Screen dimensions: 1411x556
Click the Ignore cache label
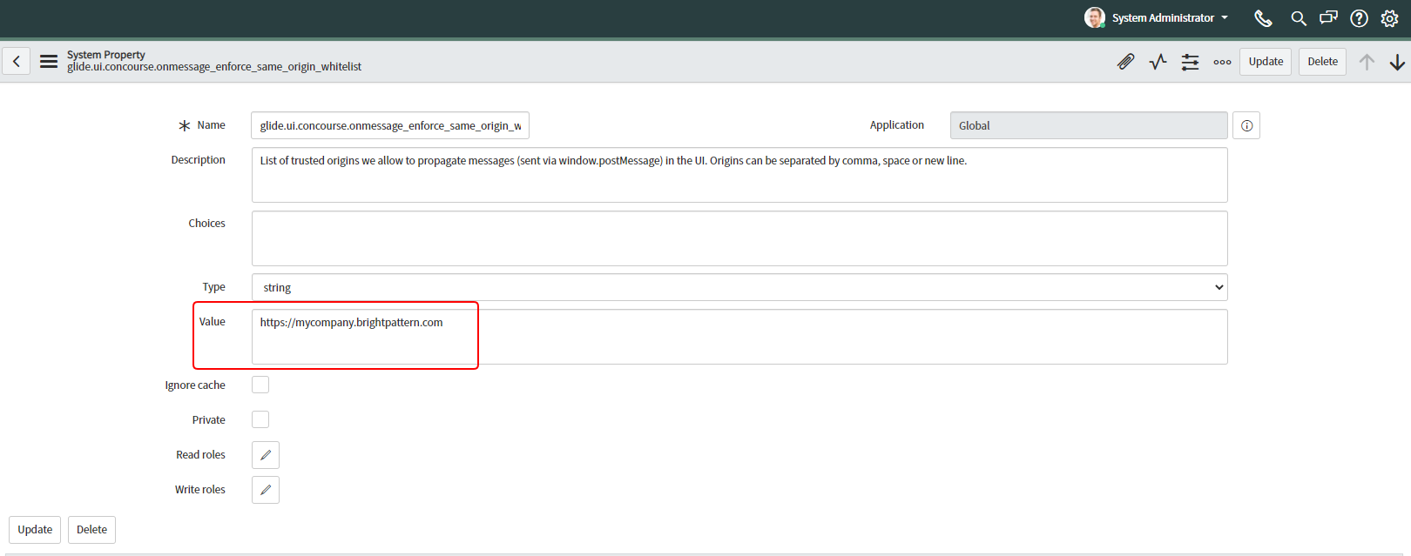point(195,385)
